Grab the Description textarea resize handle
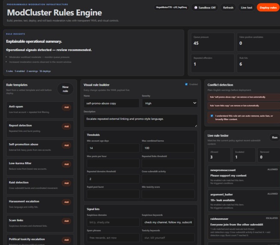 coord(196,126)
